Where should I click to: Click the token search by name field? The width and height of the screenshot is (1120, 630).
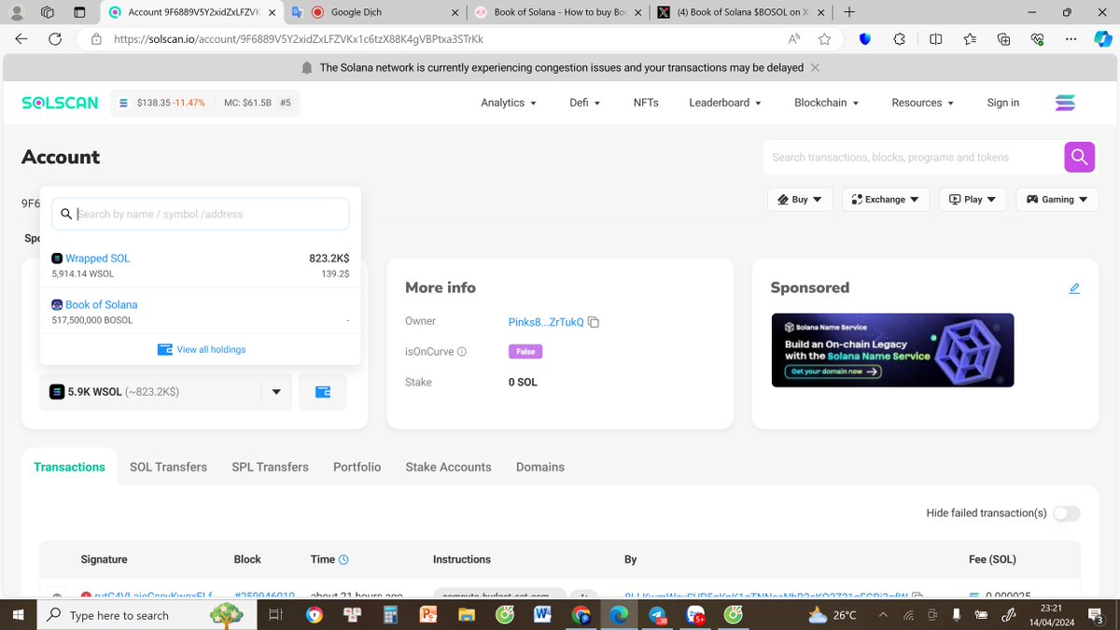tap(201, 214)
